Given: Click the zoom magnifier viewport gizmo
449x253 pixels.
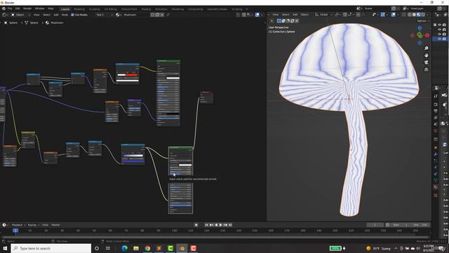Looking at the screenshot, I should [x=427, y=48].
